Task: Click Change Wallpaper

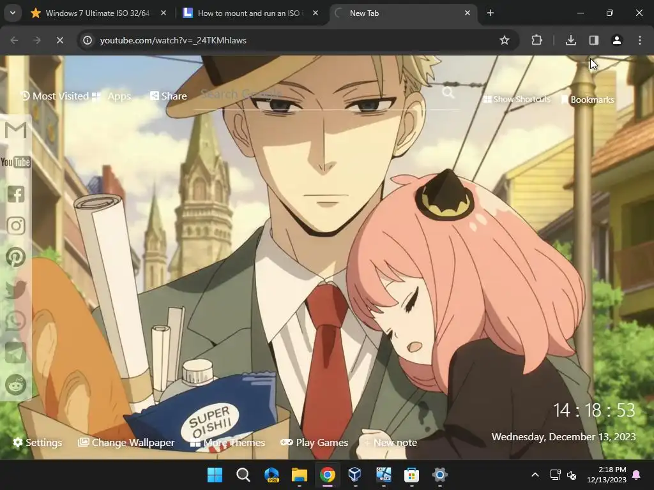Action: [x=126, y=443]
